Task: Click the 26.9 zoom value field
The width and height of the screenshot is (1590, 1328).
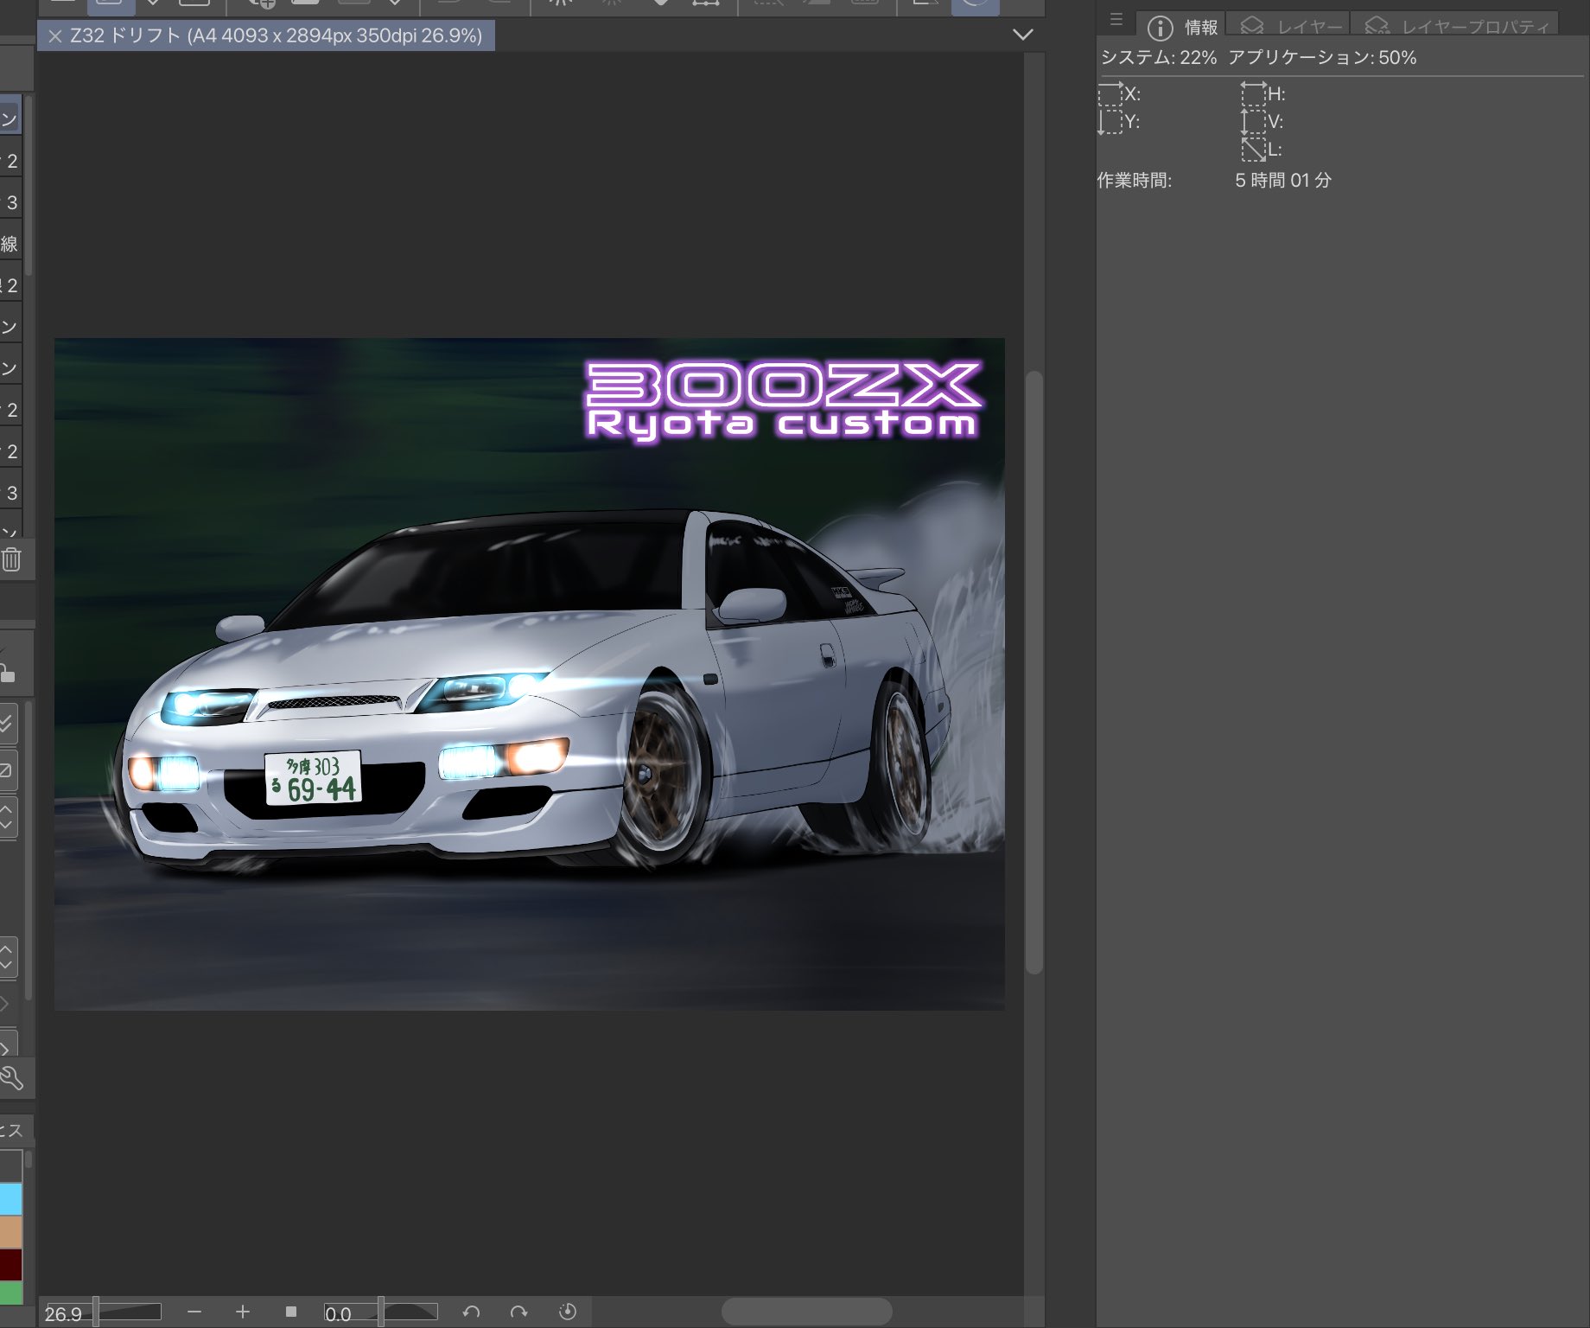Action: coord(64,1313)
